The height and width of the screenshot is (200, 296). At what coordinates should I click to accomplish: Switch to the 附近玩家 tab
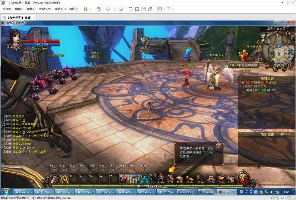coord(271,82)
